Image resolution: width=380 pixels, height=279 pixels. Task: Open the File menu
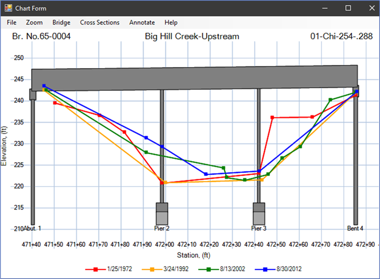pos(11,22)
